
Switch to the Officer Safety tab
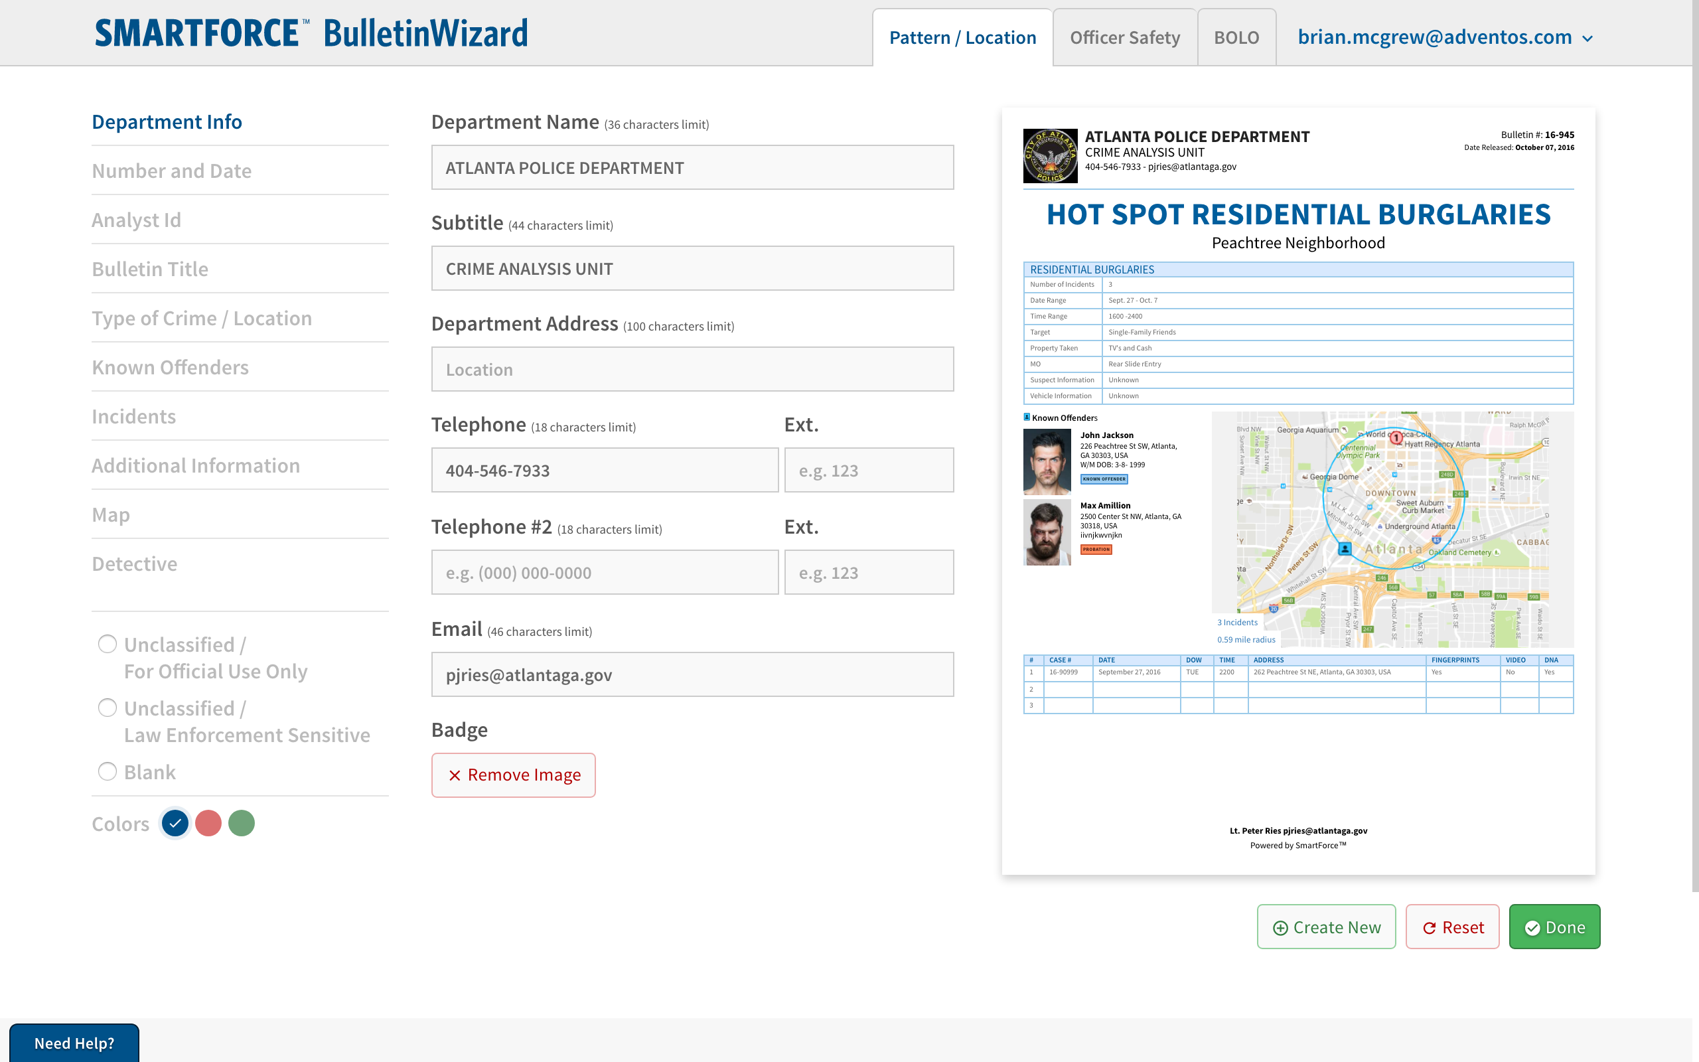pos(1124,38)
